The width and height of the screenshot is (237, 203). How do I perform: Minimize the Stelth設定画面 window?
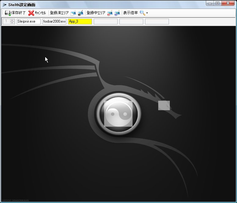tap(210, 3)
